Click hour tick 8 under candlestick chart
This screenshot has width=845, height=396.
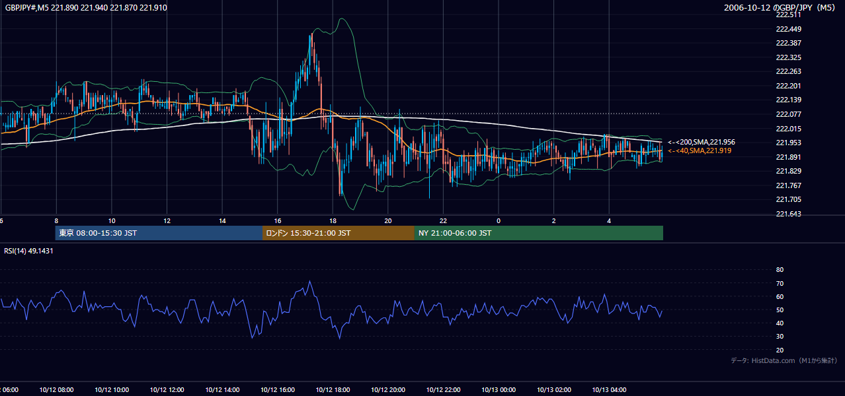[x=56, y=220]
